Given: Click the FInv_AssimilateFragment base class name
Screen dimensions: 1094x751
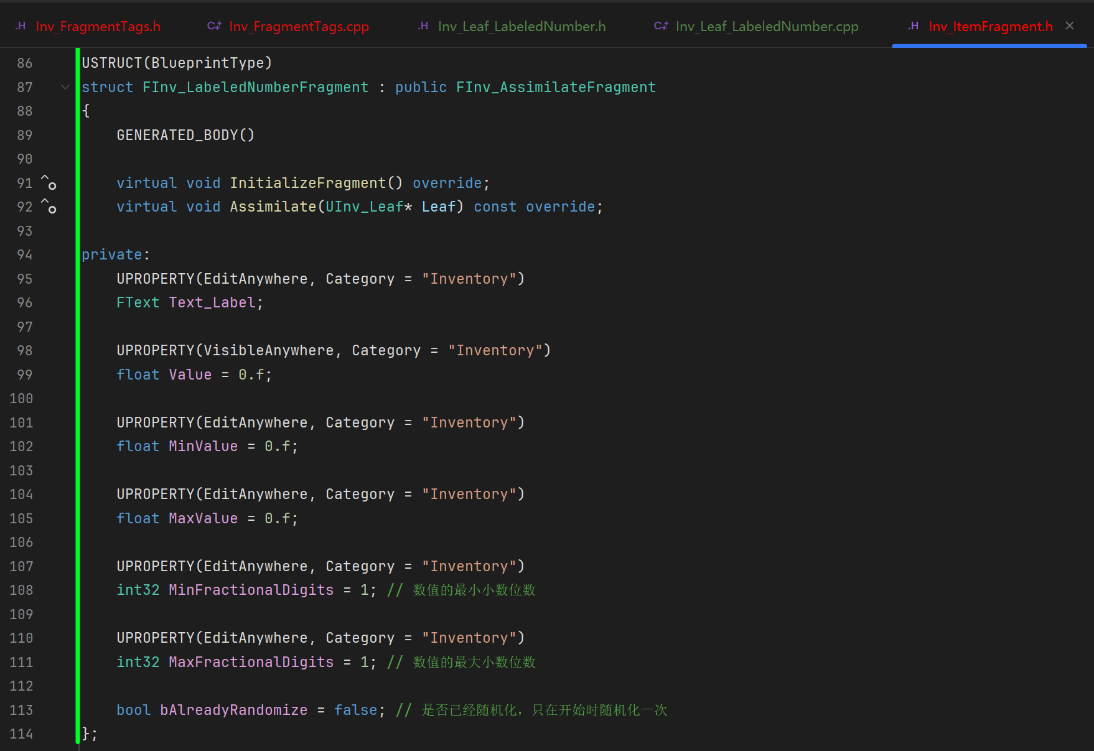Looking at the screenshot, I should [x=556, y=87].
